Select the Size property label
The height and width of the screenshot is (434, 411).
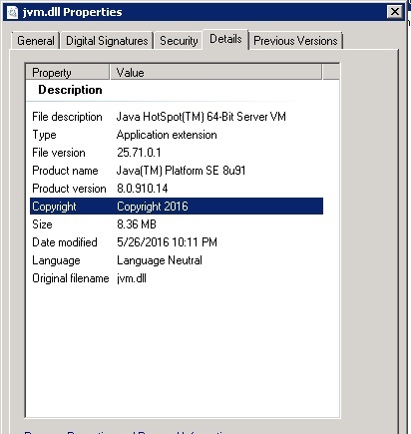click(42, 224)
